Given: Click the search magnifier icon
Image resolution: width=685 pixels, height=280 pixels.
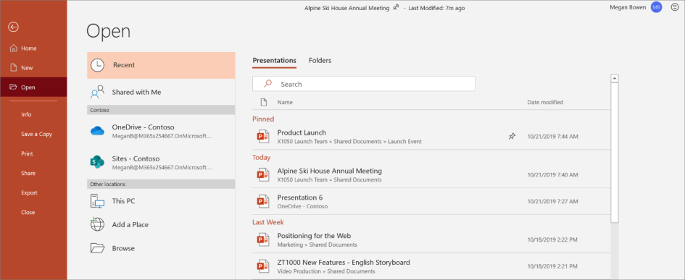Looking at the screenshot, I should click(267, 84).
